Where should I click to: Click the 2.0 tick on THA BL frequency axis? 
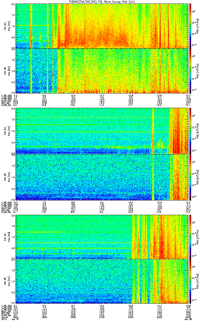pos(13,5)
